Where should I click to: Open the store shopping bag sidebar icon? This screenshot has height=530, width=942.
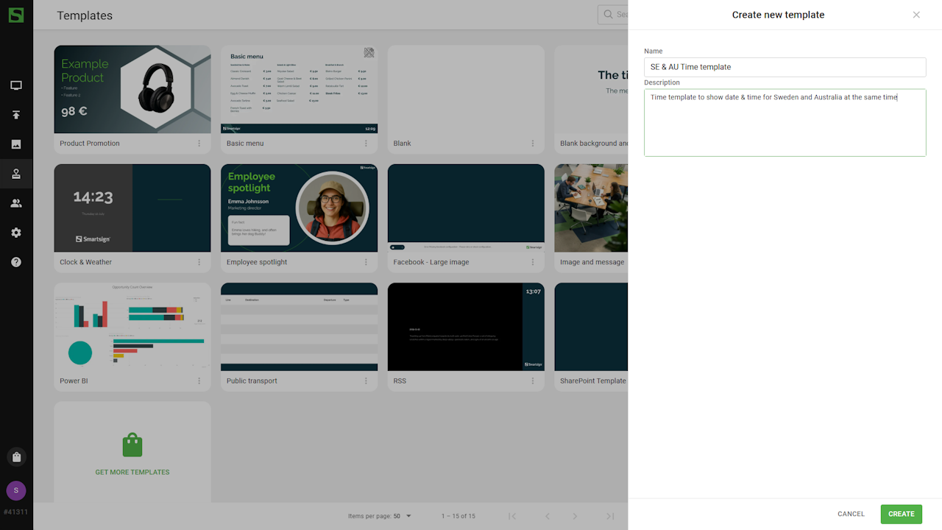16,457
